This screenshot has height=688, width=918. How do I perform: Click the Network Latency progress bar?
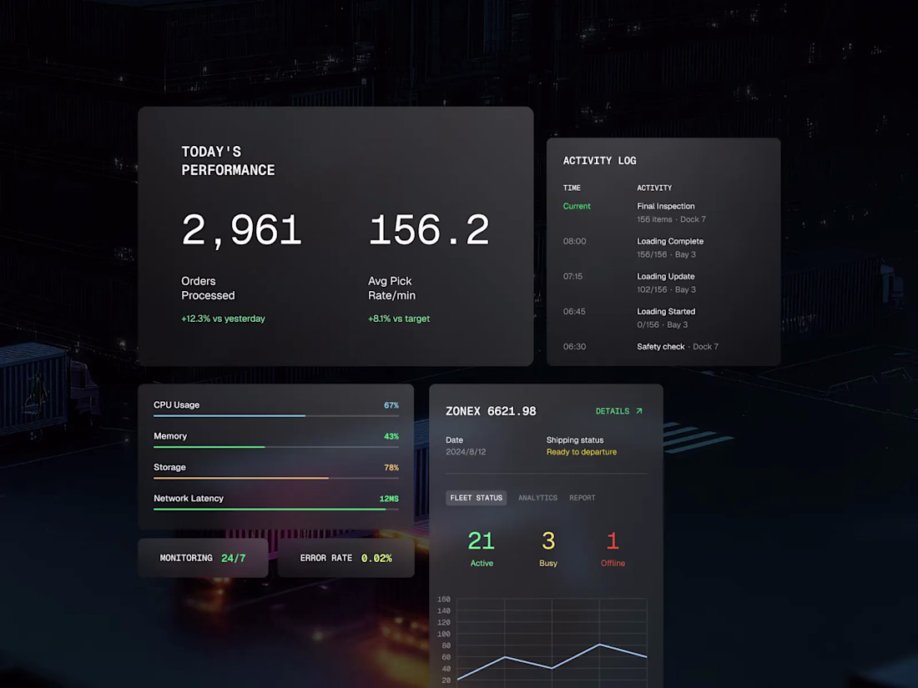(276, 509)
